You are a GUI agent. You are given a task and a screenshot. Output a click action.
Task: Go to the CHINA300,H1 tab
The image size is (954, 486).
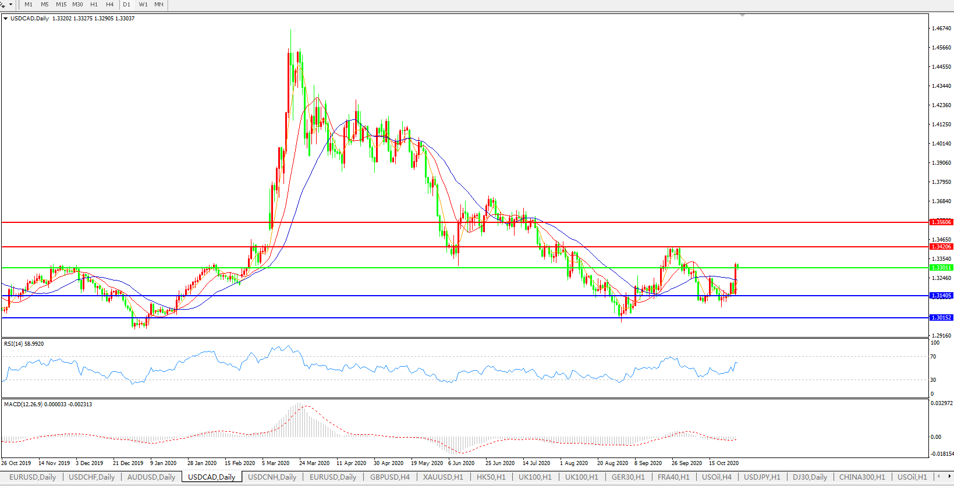861,477
